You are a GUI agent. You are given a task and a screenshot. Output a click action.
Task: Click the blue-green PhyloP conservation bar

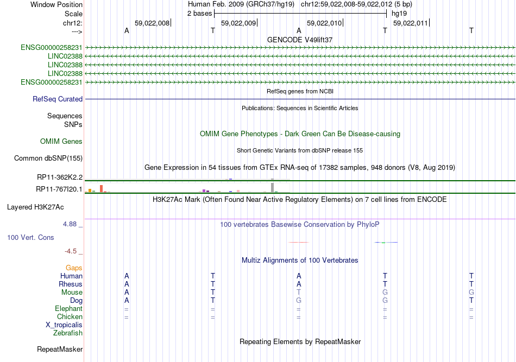[x=386, y=242]
